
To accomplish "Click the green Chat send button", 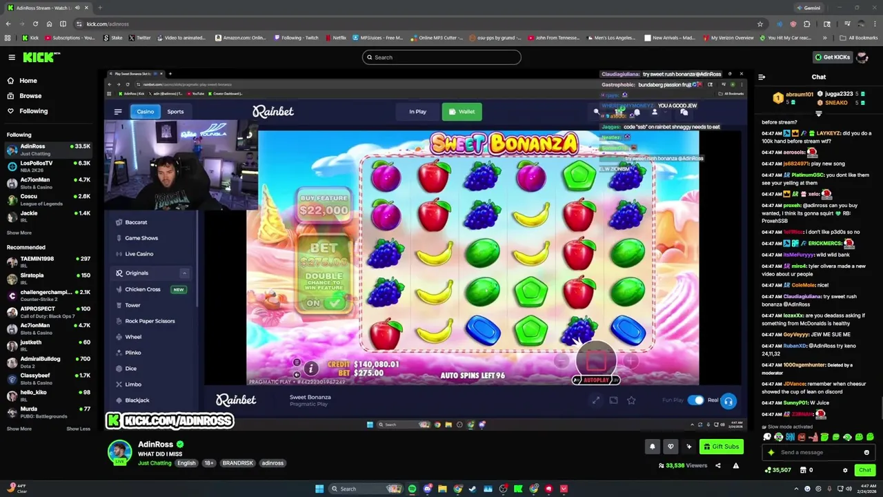I will pos(864,470).
